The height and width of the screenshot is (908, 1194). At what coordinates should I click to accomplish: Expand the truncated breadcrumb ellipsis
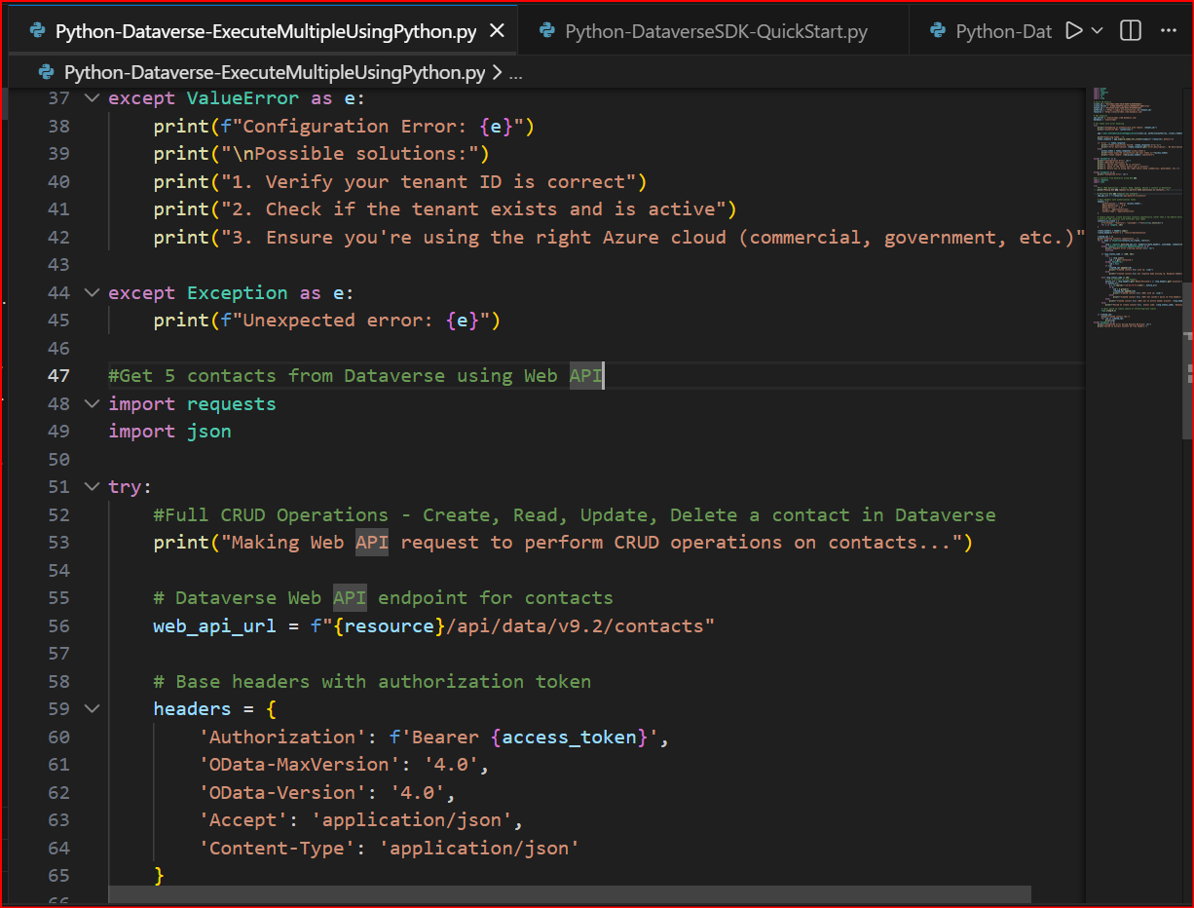click(515, 72)
